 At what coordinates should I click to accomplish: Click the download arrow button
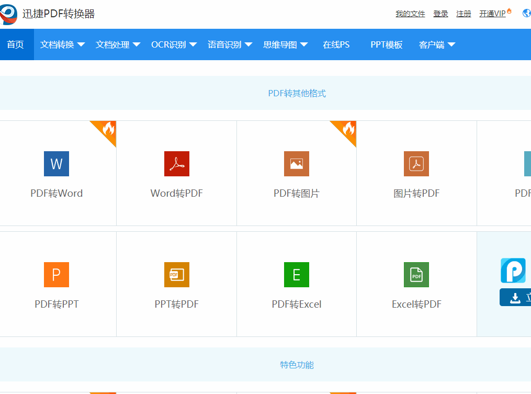pos(515,297)
